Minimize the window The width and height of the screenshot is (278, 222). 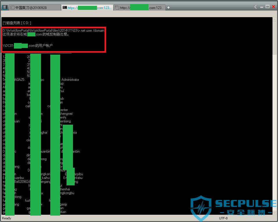[x=262, y=7]
